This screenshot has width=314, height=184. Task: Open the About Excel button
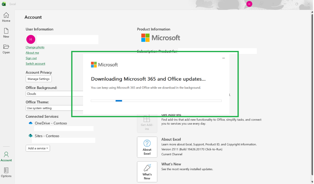click(x=147, y=147)
